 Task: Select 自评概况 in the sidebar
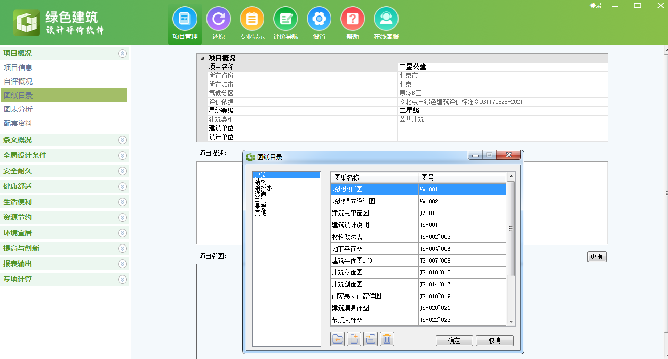[x=63, y=81]
